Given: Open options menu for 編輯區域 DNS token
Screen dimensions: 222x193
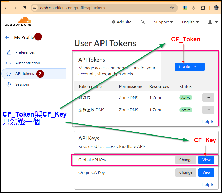Looking at the screenshot, I should (x=208, y=110).
